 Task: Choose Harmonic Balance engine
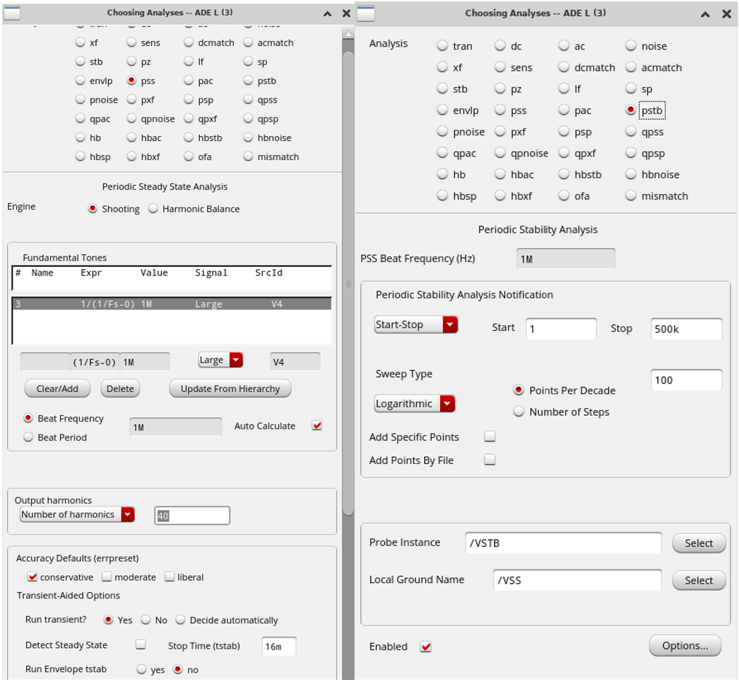click(153, 209)
